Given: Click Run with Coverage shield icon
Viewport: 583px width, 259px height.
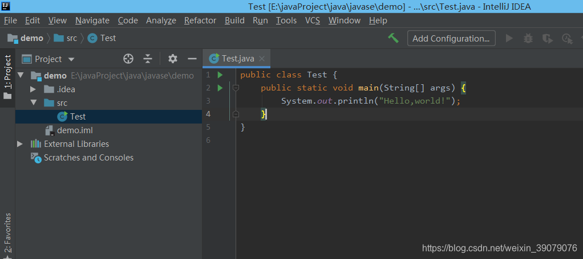Looking at the screenshot, I should 547,39.
